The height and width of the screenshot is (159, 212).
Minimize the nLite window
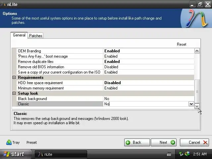pos(192,4)
